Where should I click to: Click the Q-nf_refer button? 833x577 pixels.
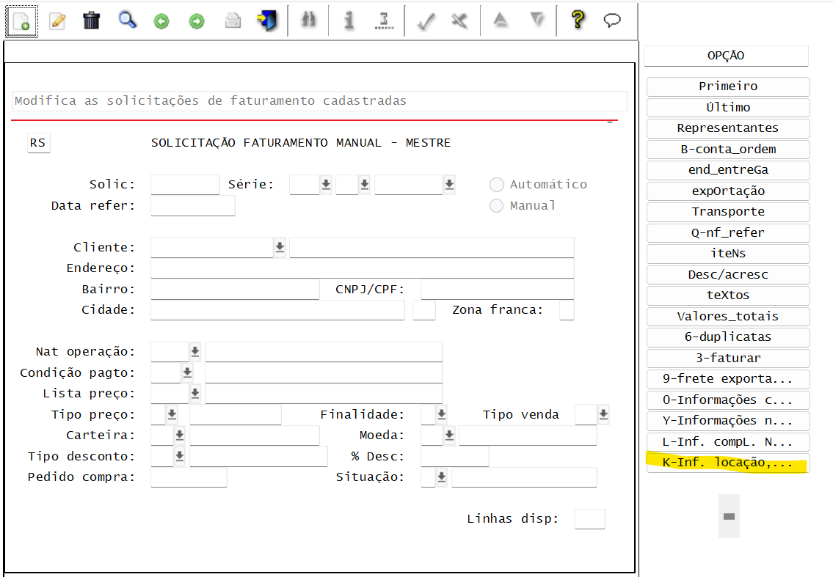(x=728, y=232)
